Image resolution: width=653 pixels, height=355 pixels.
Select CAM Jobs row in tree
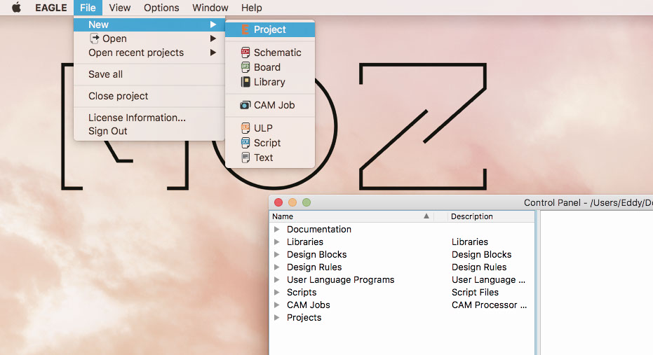pos(402,305)
